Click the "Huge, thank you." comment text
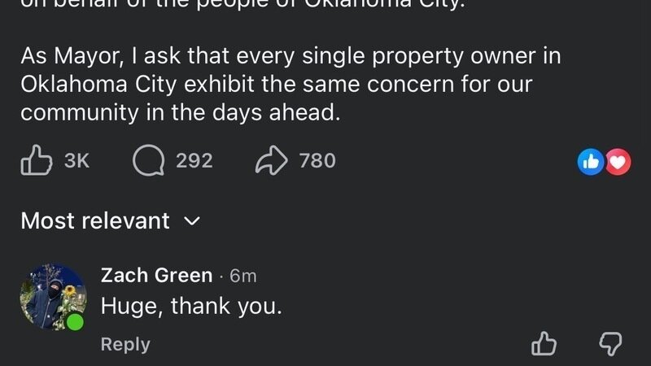Screen dimensions: 651x366 (190, 307)
